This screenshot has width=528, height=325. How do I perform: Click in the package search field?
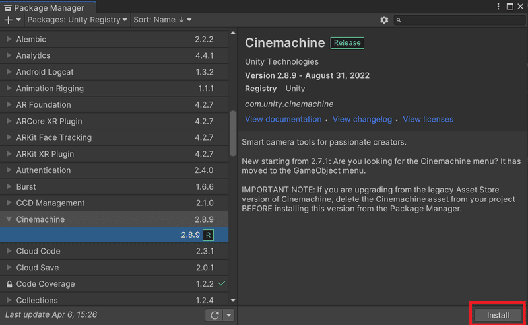point(459,20)
